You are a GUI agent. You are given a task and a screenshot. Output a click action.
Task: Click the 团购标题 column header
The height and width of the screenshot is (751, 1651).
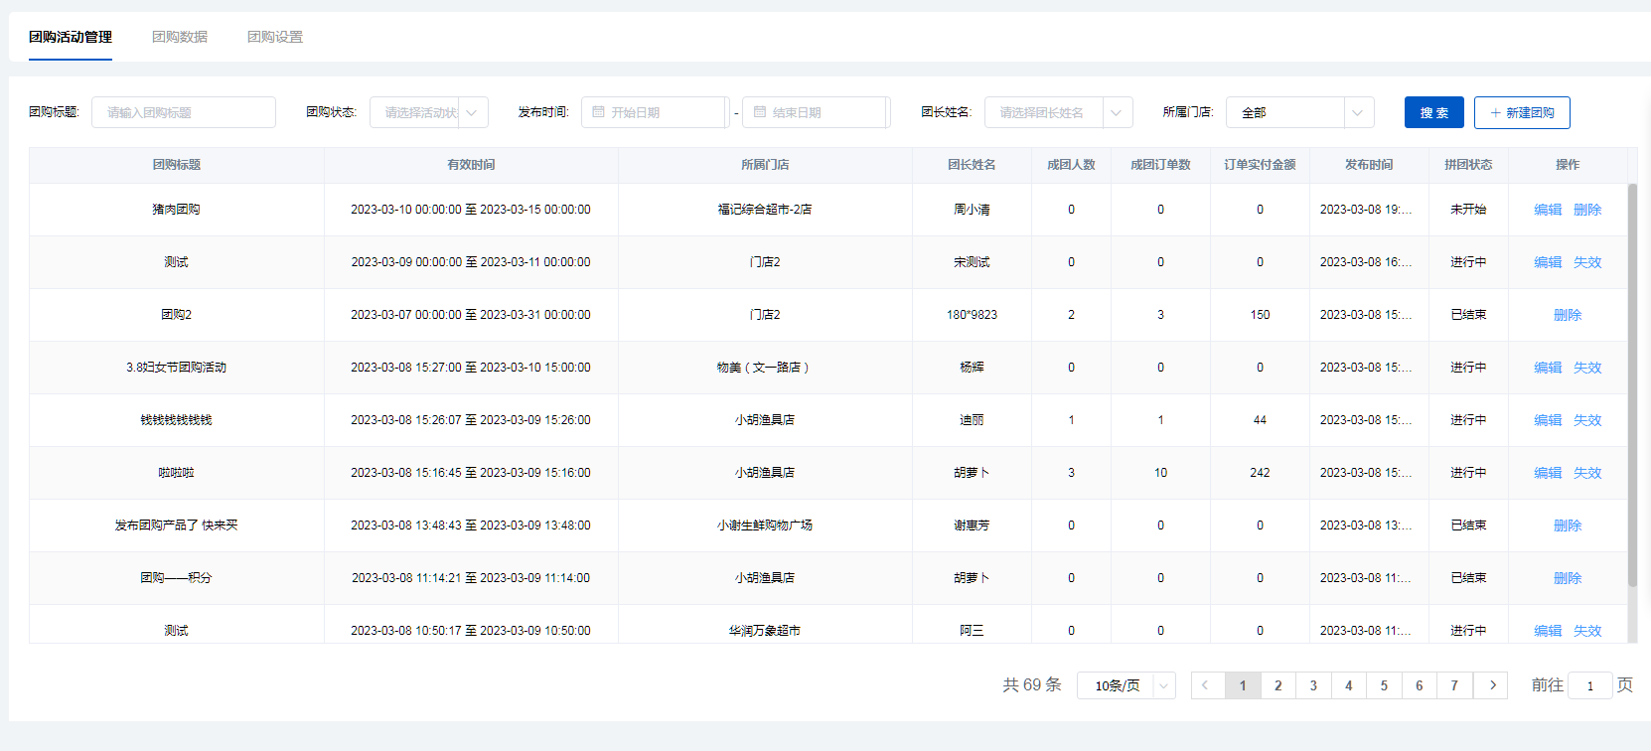click(177, 165)
